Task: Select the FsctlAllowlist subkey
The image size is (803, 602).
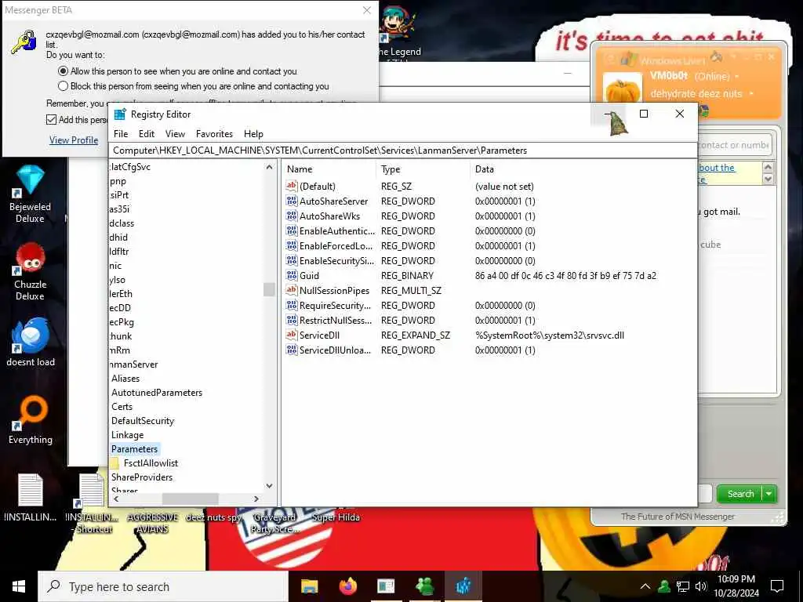Action: pyautogui.click(x=151, y=462)
